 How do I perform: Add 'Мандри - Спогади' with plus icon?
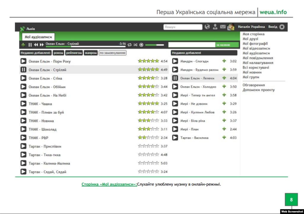click(x=224, y=61)
